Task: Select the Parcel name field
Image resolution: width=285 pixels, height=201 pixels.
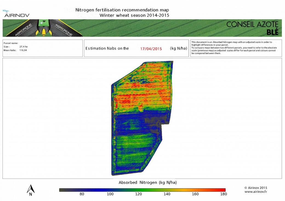Action: 11,43
